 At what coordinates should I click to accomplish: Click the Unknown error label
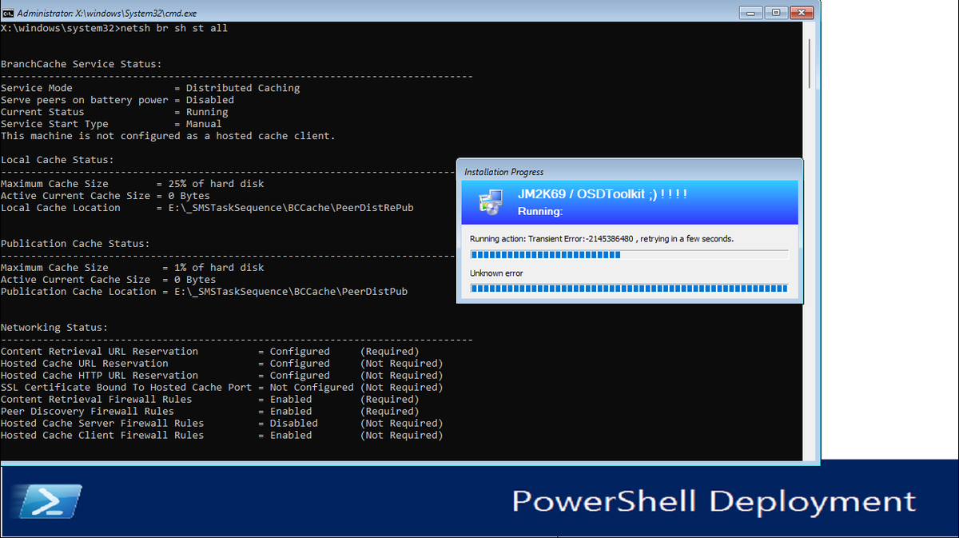[x=496, y=273]
